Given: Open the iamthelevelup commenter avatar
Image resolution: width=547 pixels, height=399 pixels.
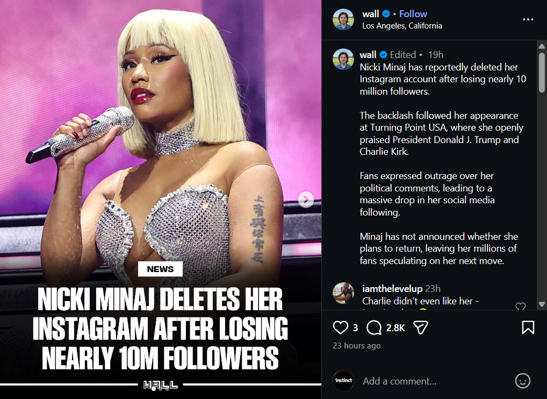Looking at the screenshot, I should [343, 293].
